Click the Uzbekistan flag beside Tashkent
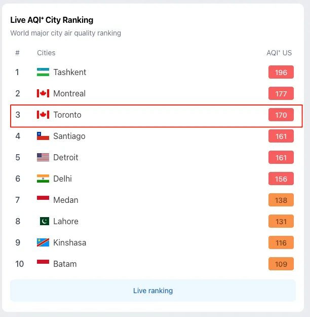Viewport: 310px width, 317px height. pos(43,72)
